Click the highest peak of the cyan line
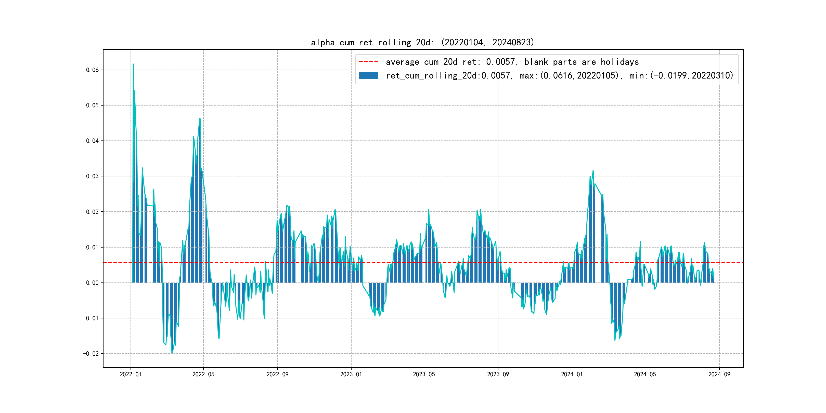 tap(133, 64)
